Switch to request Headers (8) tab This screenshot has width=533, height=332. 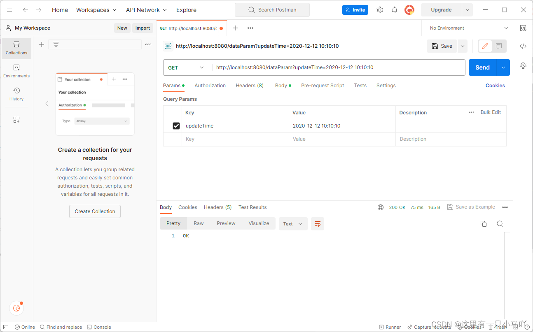click(250, 86)
